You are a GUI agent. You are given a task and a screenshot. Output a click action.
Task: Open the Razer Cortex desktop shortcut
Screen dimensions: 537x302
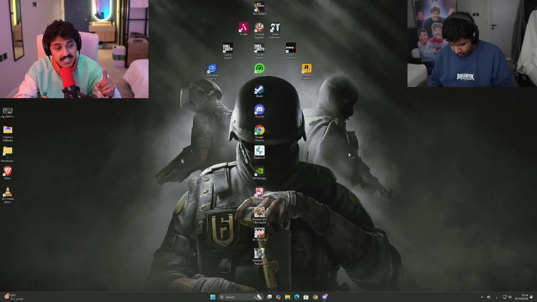(x=259, y=70)
